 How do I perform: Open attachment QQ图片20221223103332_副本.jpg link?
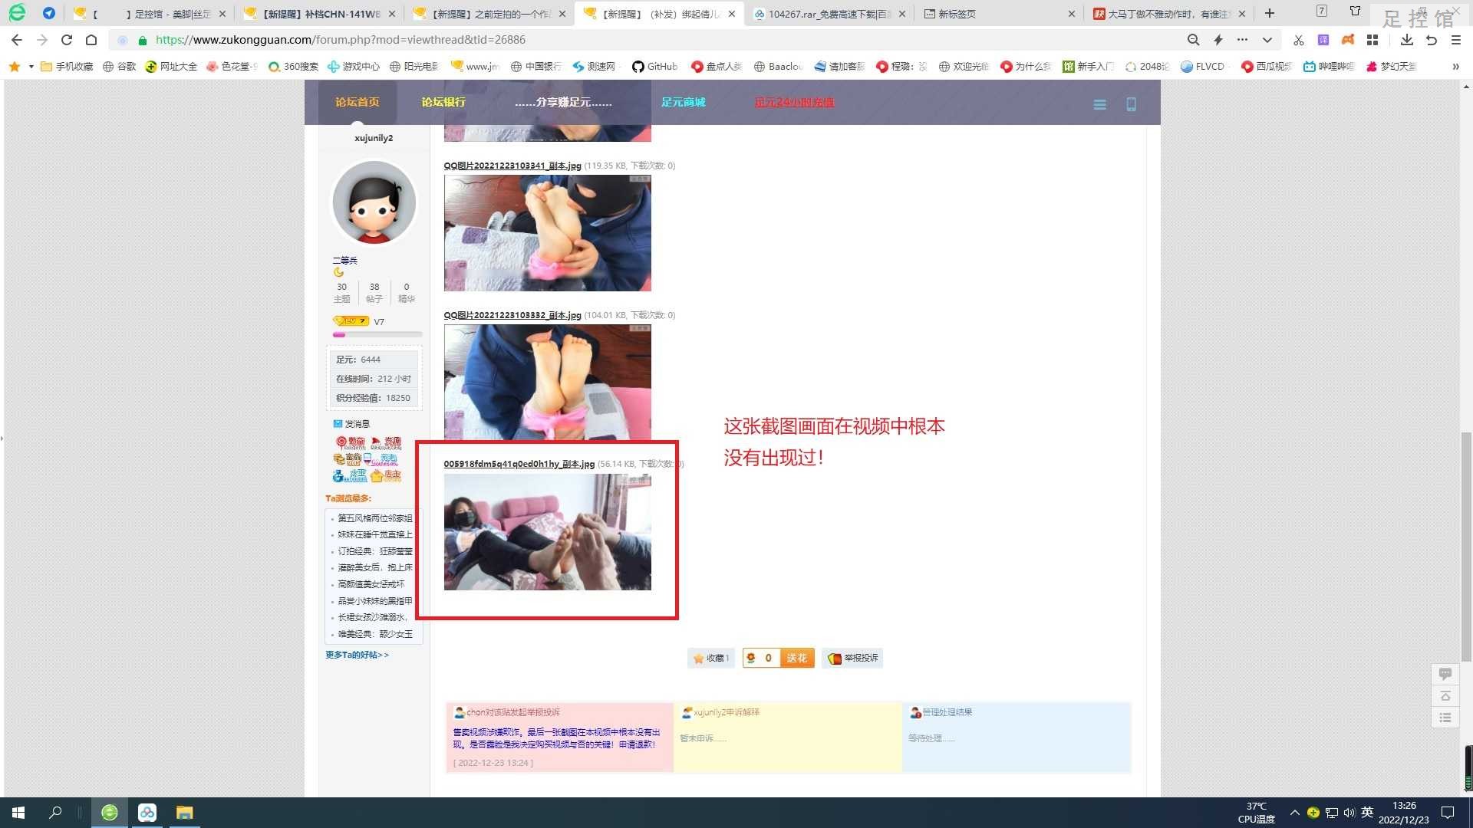[x=512, y=315]
